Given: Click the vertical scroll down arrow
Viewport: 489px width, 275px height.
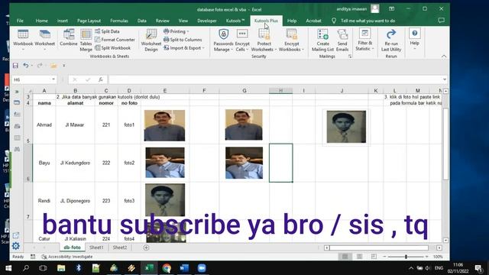Looking at the screenshot, I should 445,240.
